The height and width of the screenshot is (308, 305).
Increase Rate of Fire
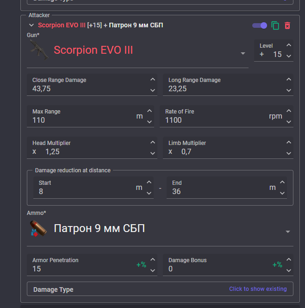[289, 111]
